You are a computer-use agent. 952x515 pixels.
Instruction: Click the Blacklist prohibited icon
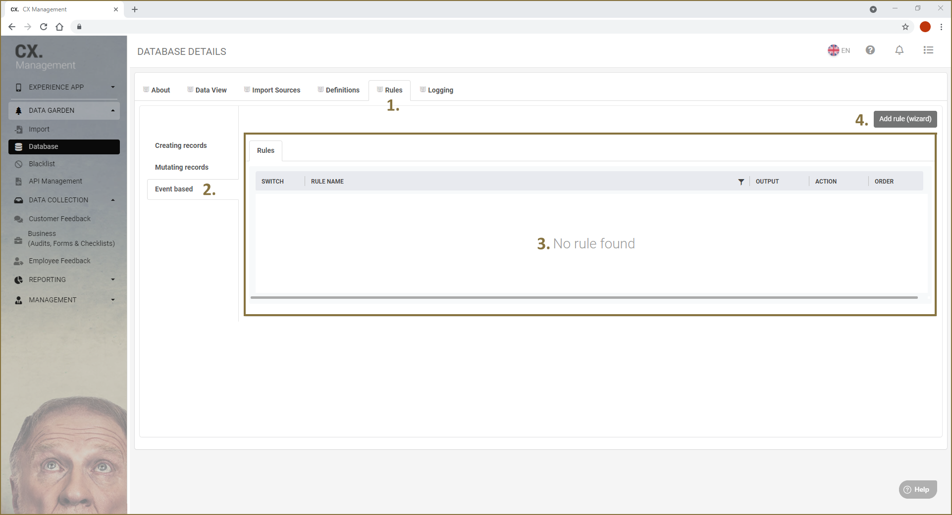[18, 164]
